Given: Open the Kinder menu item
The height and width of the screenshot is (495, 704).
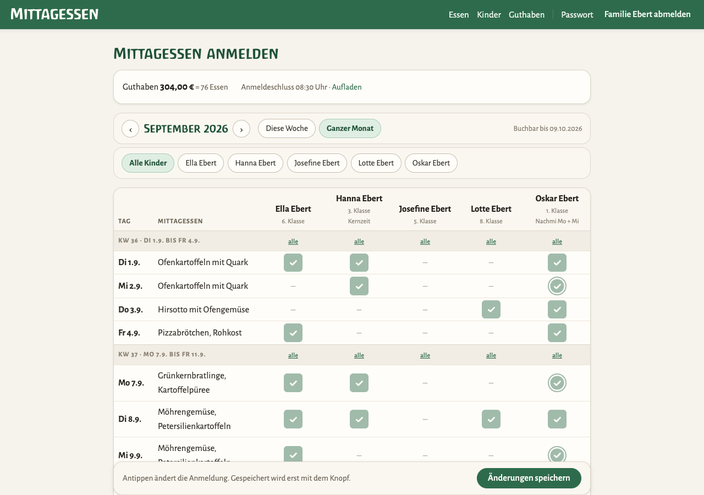Looking at the screenshot, I should (489, 15).
